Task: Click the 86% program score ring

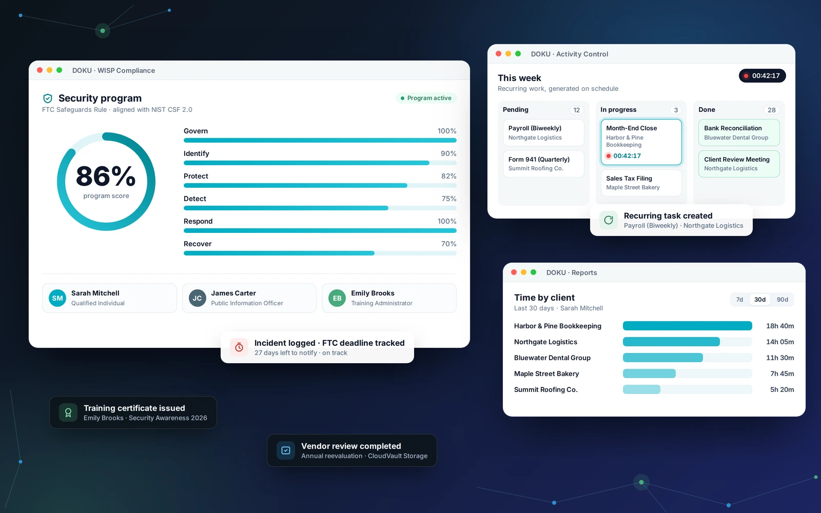Action: pyautogui.click(x=106, y=182)
